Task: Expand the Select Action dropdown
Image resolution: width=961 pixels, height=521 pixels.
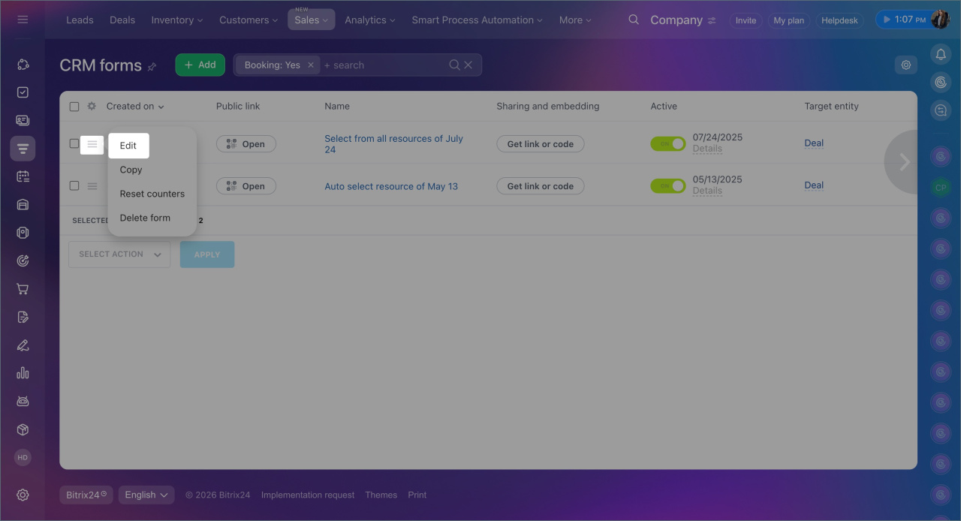Action: (x=119, y=254)
